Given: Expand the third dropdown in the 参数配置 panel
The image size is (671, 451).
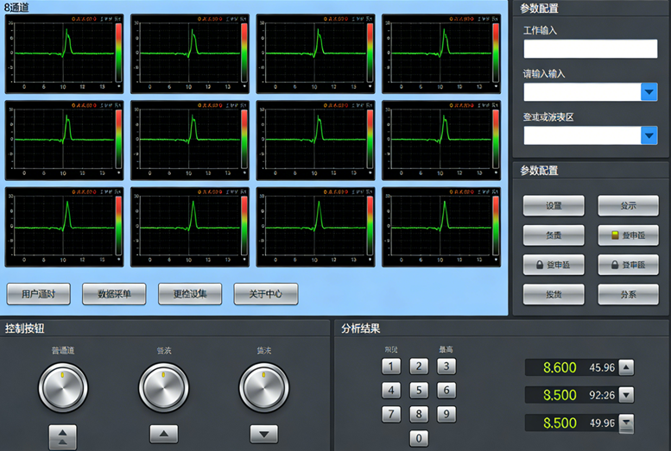Looking at the screenshot, I should (x=649, y=135).
